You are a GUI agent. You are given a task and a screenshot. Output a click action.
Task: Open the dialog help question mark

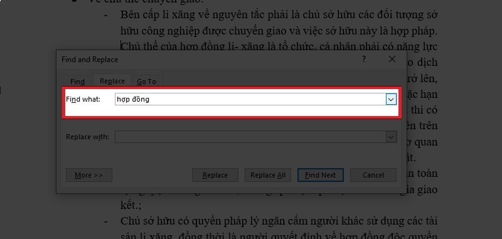364,60
